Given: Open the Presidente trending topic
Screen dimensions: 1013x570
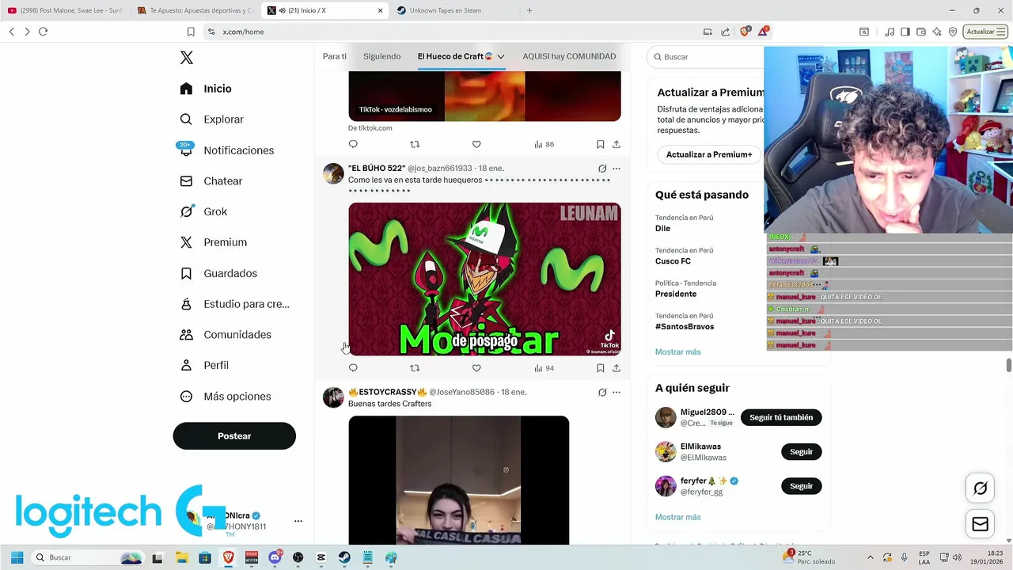Looking at the screenshot, I should click(676, 294).
